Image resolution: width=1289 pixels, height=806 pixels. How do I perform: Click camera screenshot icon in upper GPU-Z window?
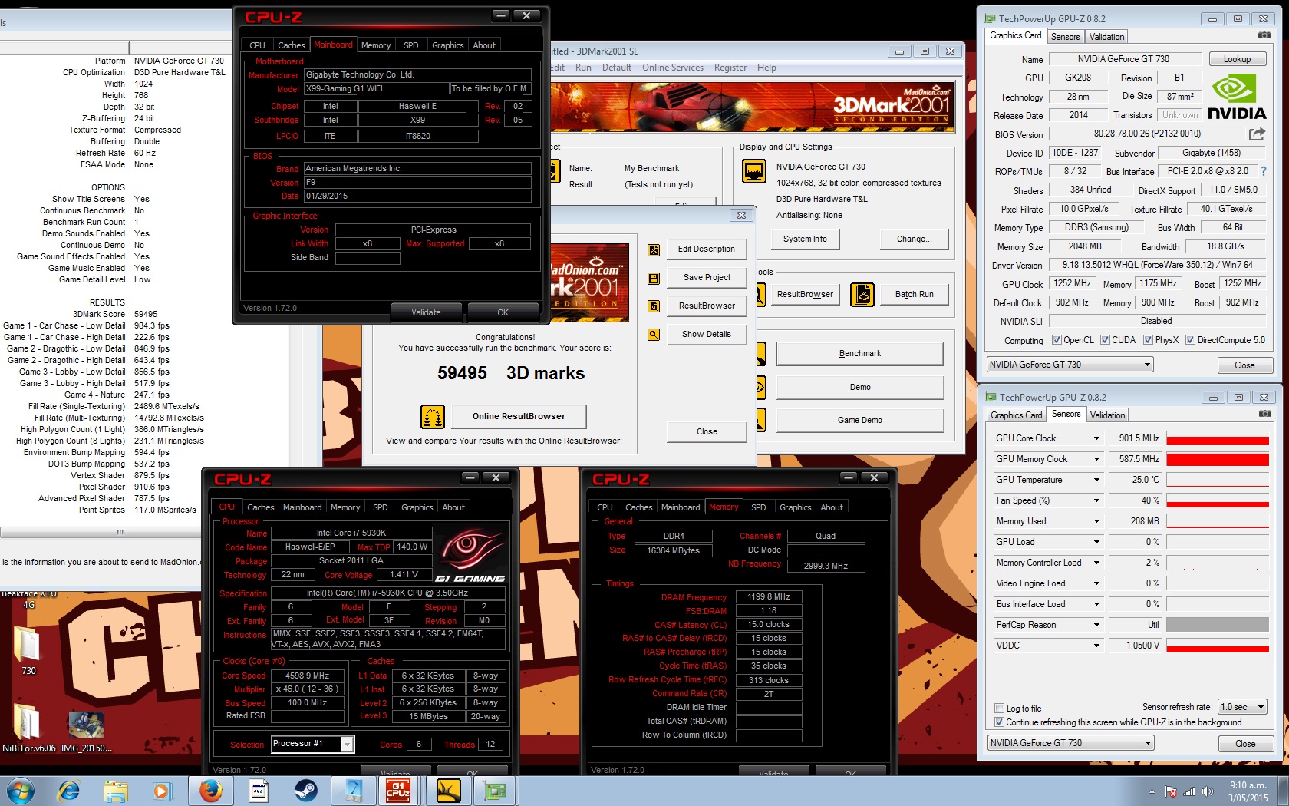(x=1264, y=35)
